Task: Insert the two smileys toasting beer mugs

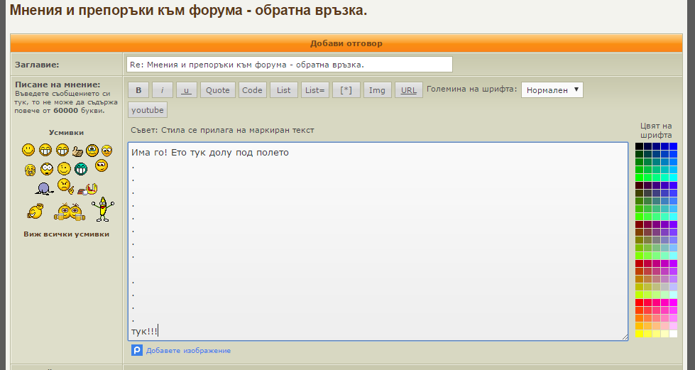Action: (x=70, y=212)
